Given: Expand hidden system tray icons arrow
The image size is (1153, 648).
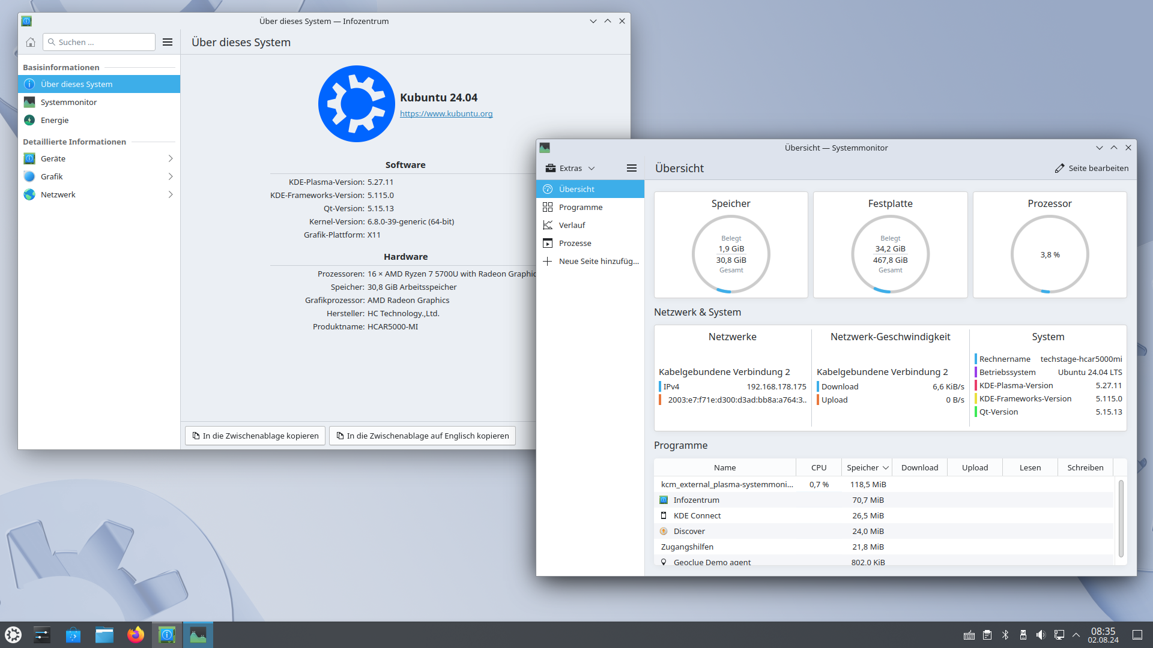Looking at the screenshot, I should tap(1076, 635).
